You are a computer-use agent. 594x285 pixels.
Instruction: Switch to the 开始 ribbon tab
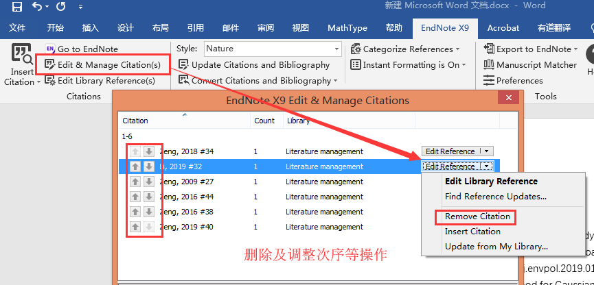coord(56,28)
